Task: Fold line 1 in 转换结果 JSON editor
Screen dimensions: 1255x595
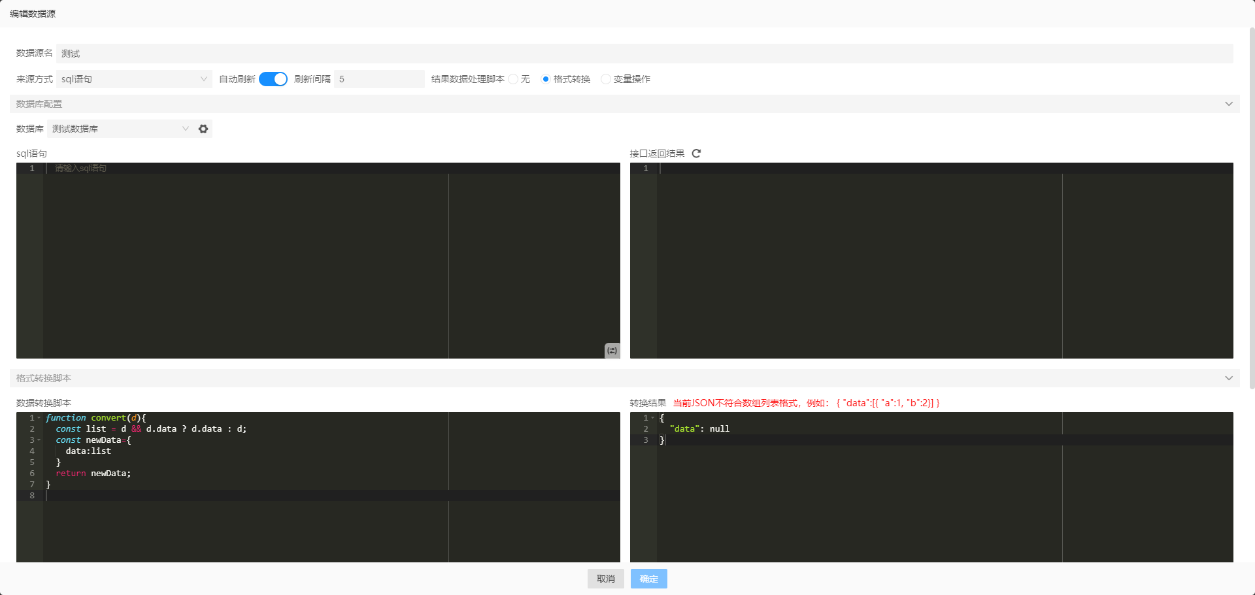Action: point(653,418)
